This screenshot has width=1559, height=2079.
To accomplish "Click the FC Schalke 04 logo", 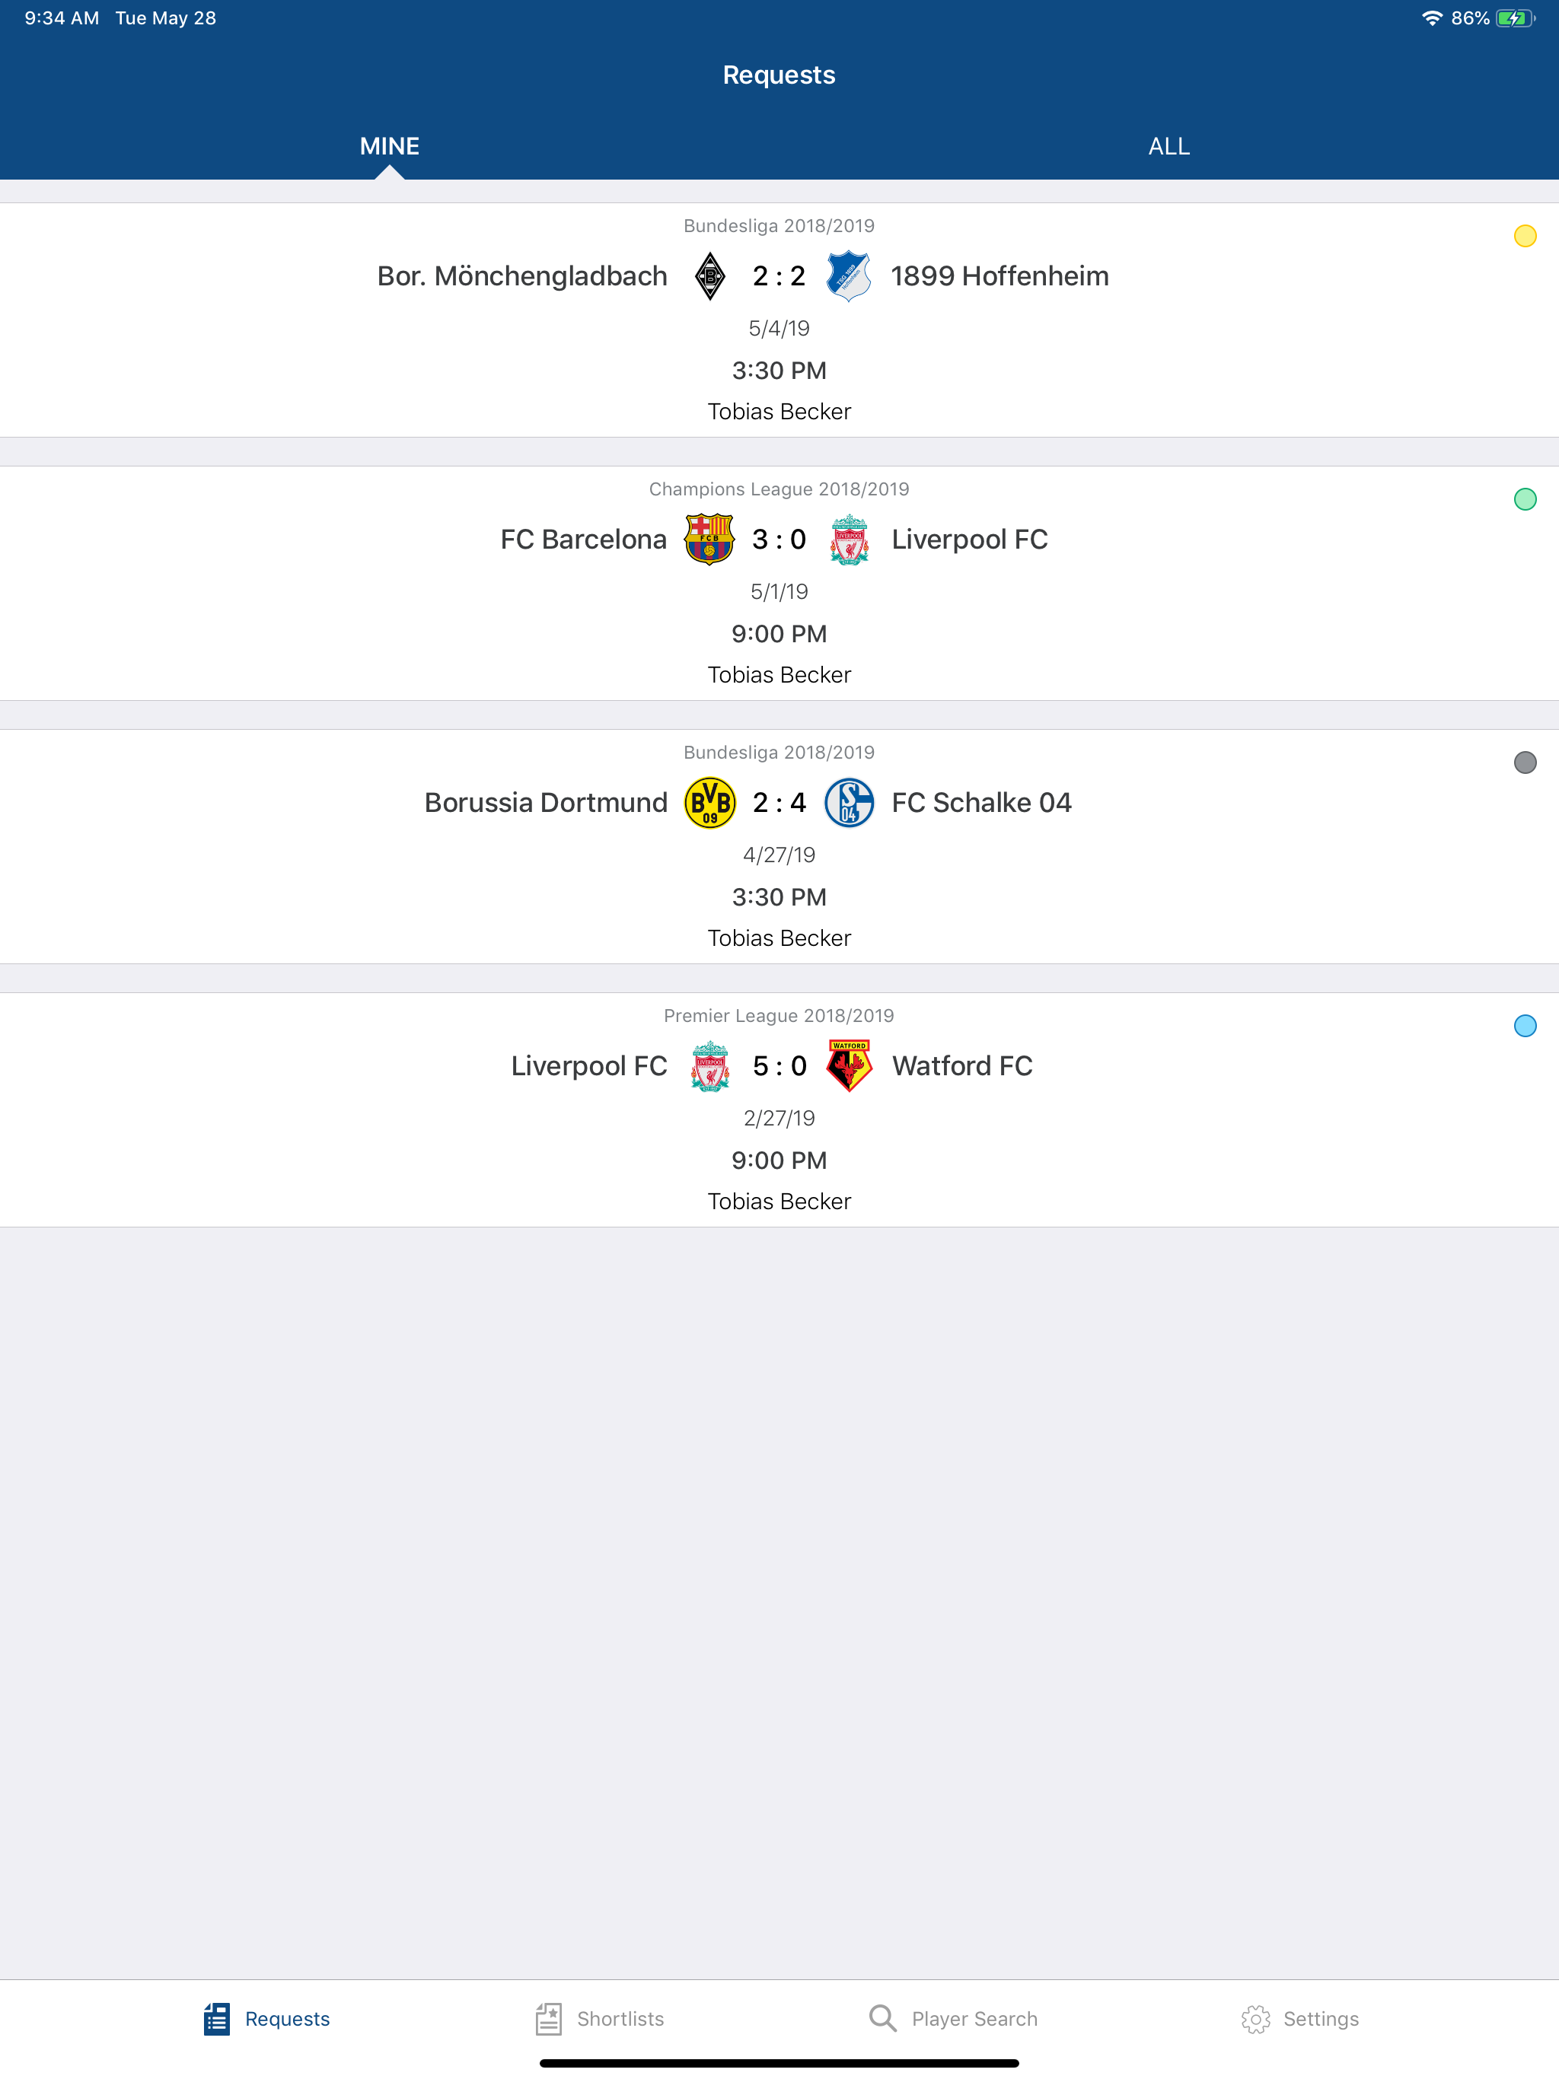I will (x=848, y=803).
